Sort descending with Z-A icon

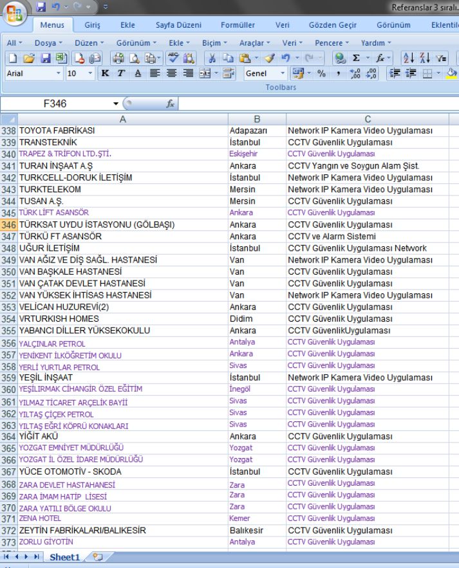pyautogui.click(x=424, y=58)
